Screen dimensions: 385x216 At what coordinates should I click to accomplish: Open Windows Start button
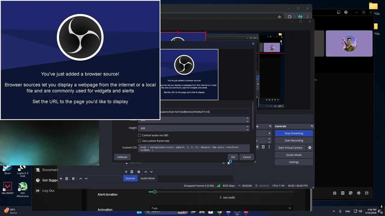[x=139, y=212]
